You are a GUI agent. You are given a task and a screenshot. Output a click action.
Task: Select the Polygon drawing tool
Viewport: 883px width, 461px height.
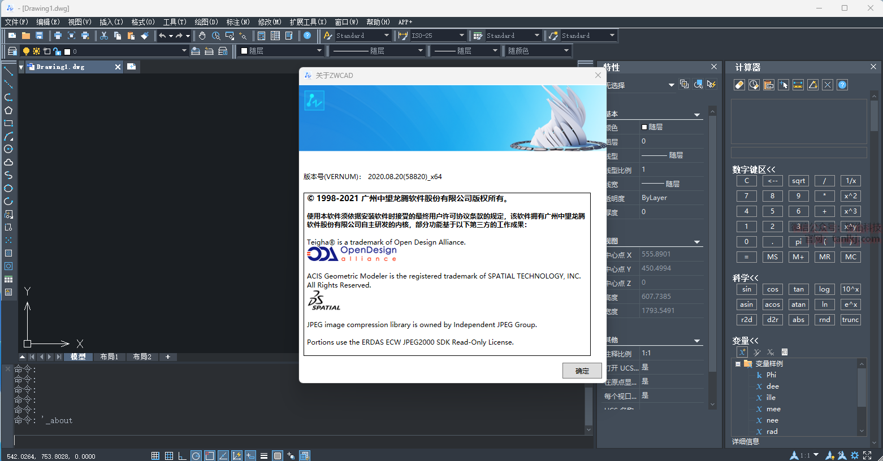(x=8, y=110)
